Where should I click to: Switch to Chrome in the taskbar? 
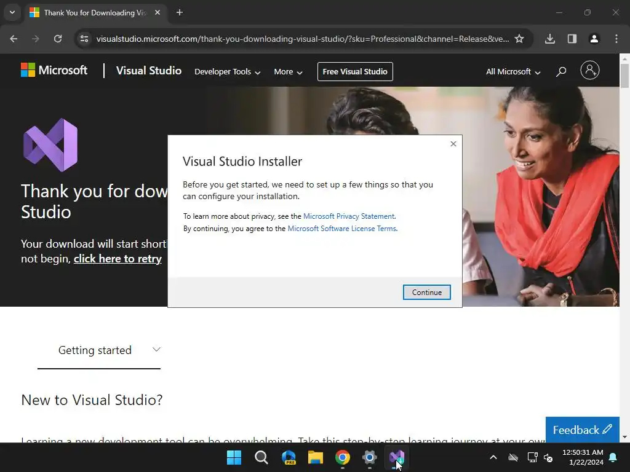point(342,457)
